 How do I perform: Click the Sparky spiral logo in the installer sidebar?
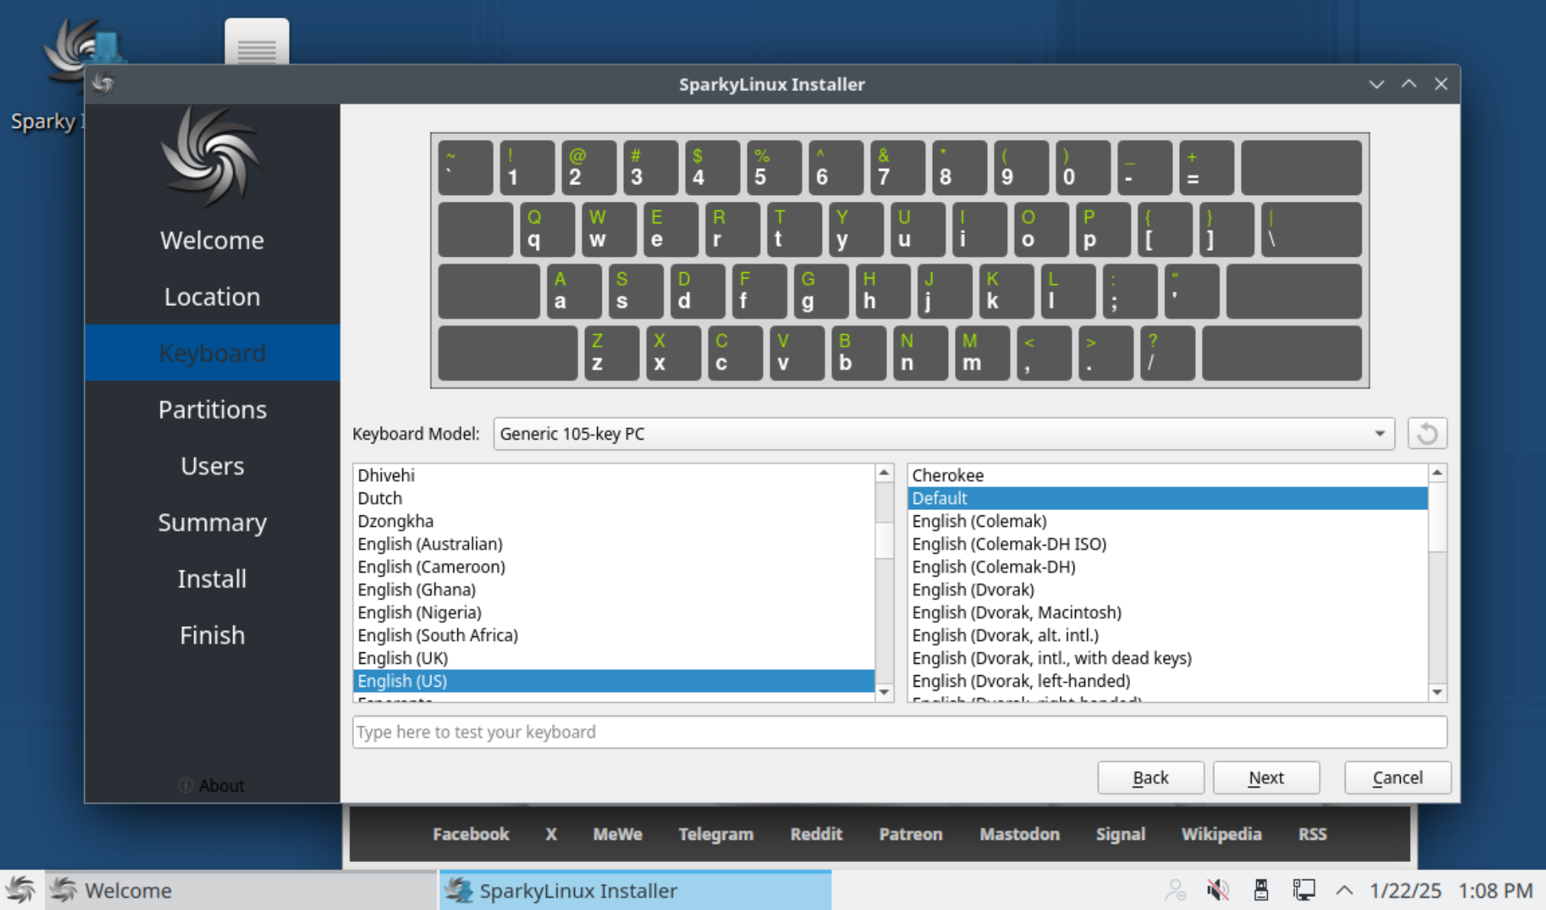pyautogui.click(x=212, y=157)
